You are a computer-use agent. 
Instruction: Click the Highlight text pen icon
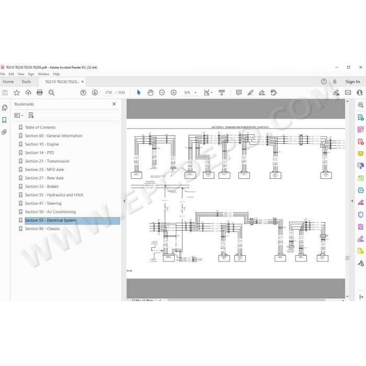point(250,93)
